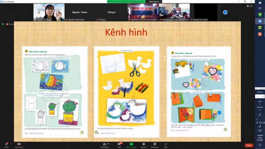Click the Windows Start button
Image resolution: width=265 pixels, height=149 pixels.
point(260,3)
